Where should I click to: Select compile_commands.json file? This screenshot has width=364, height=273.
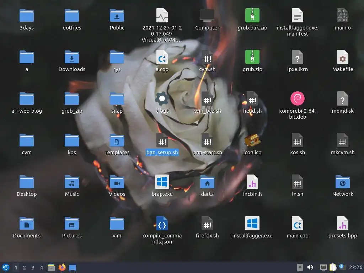tap(162, 223)
